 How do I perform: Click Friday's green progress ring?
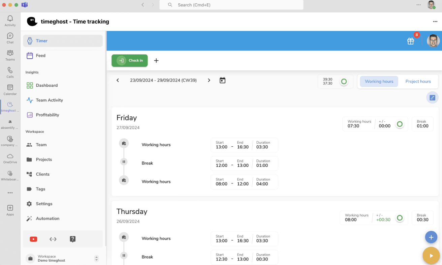click(400, 124)
